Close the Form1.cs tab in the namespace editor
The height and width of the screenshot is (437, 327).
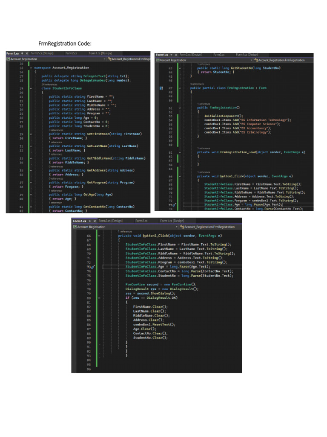(27, 53)
